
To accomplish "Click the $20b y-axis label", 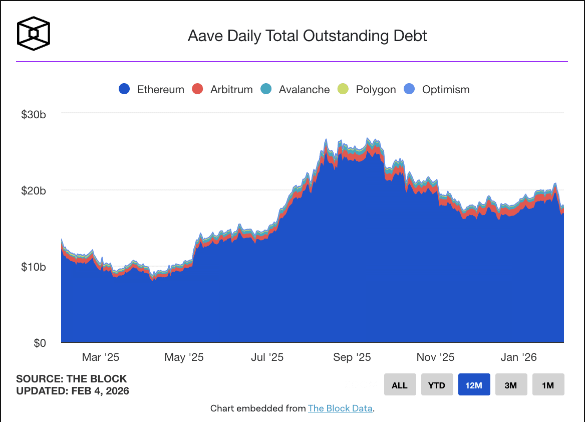I will pos(34,190).
